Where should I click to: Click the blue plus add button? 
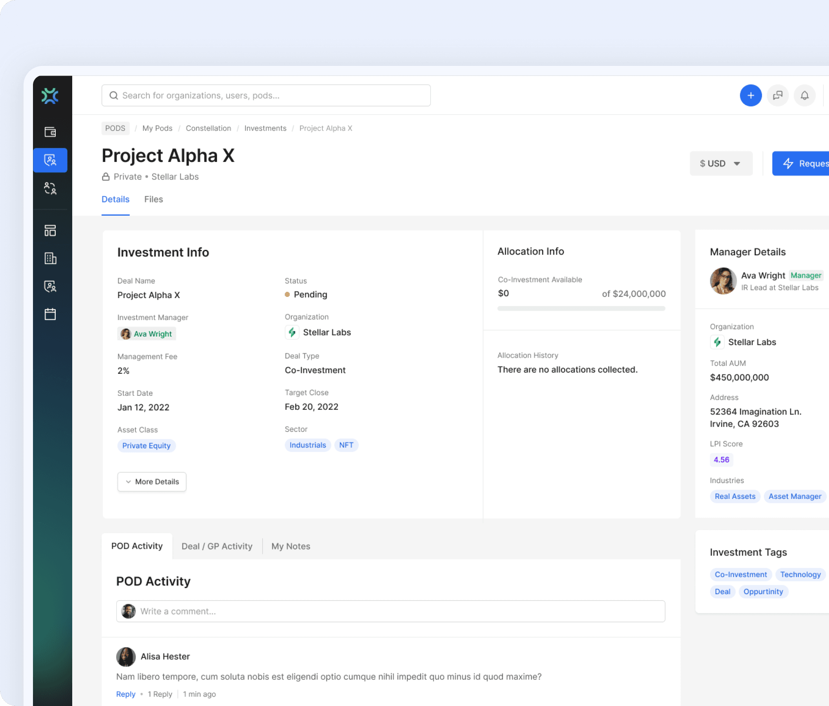pos(750,96)
